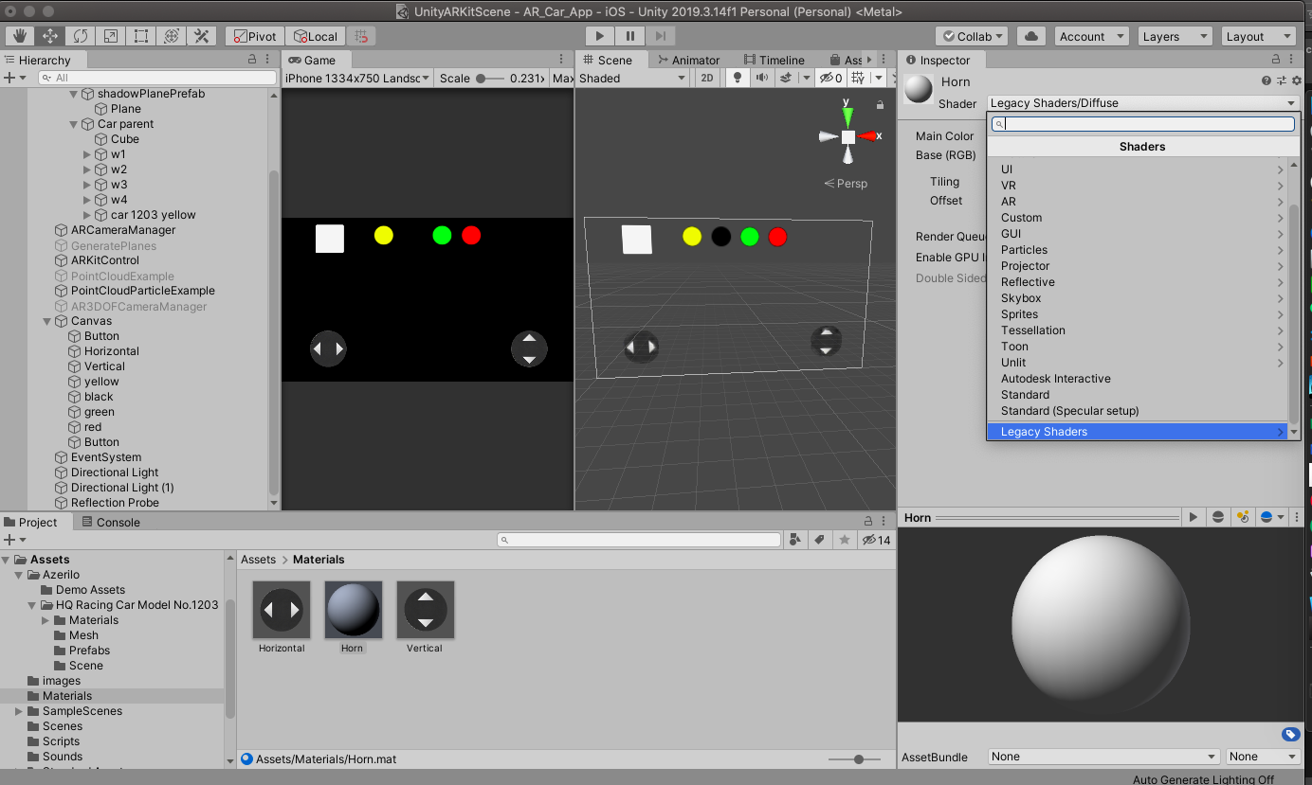Open the cloud services button
Screen dimensions: 1312x785
click(1031, 36)
